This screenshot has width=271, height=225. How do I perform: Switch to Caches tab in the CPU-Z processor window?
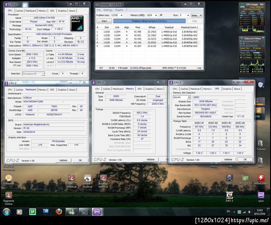coord(19,11)
